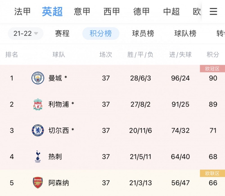Image resolution: width=225 pixels, height=196 pixels.
Task: Tap the Liverpool club crest
Action: click(38, 104)
